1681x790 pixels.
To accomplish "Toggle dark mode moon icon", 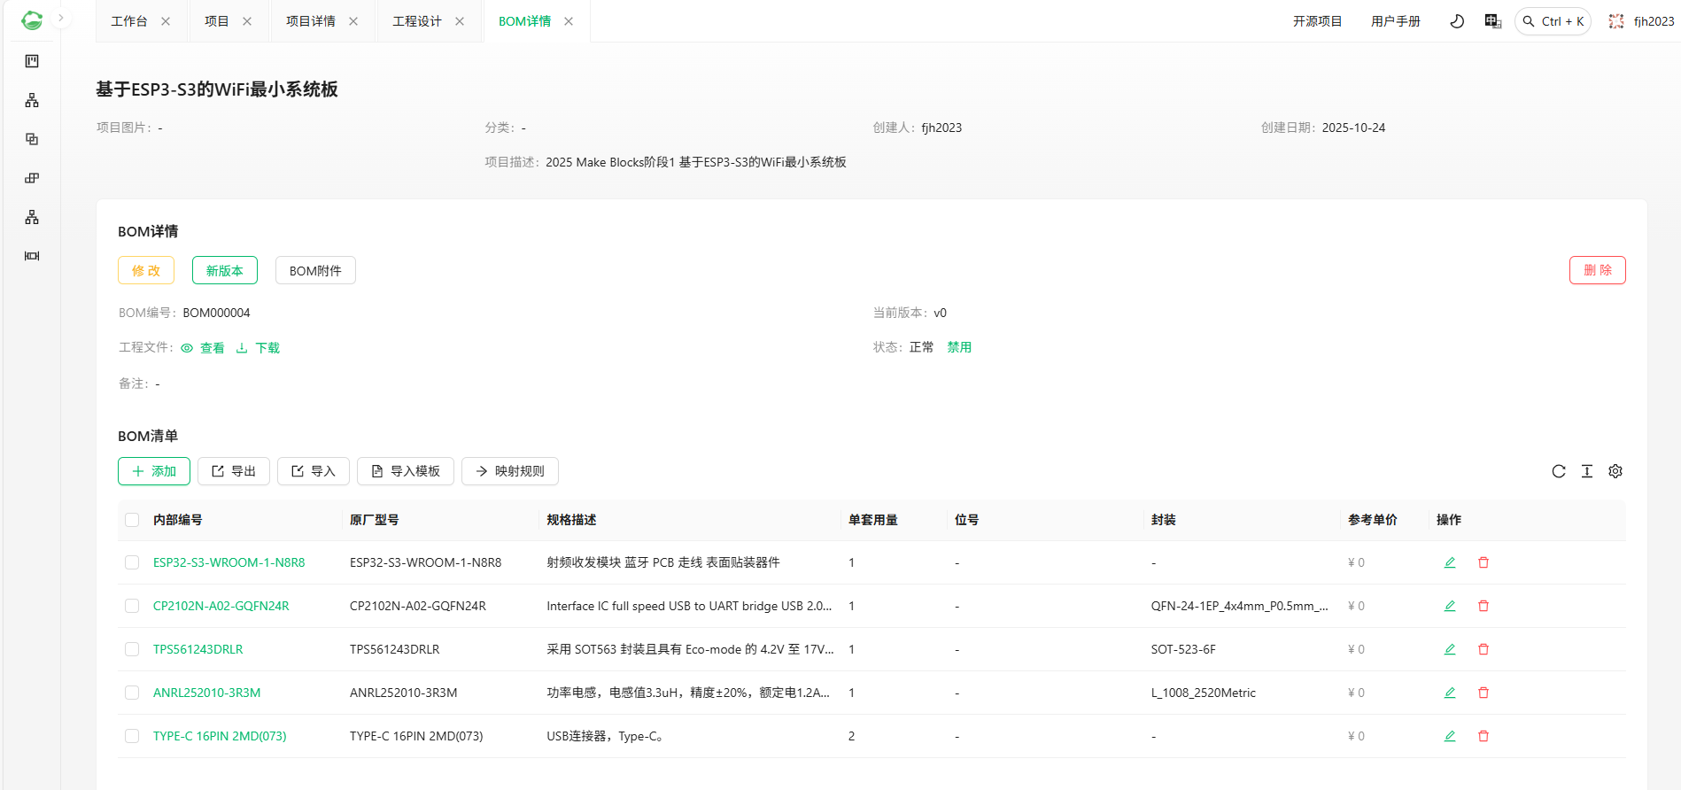I will (1457, 21).
